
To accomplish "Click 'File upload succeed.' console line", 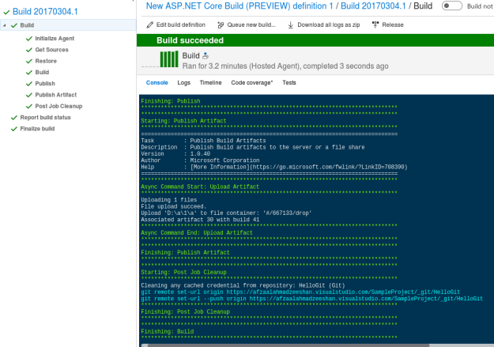I will tap(173, 207).
